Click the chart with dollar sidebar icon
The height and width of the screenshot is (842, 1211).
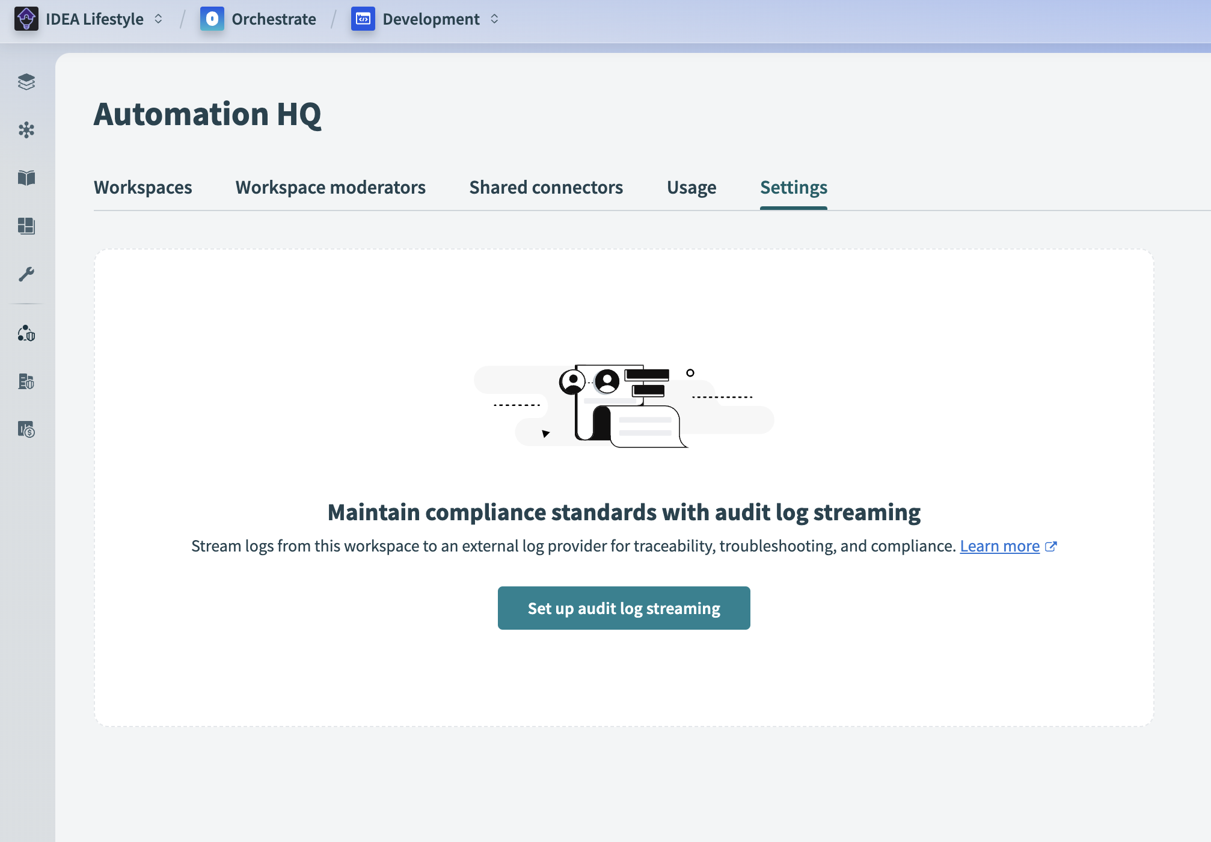(26, 429)
